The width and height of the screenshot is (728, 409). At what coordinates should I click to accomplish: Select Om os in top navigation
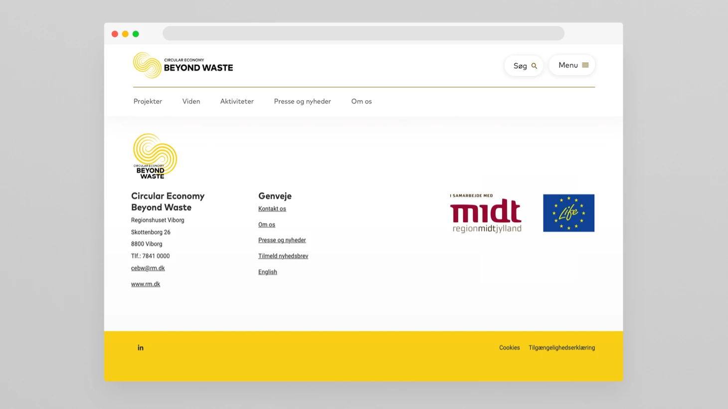click(362, 101)
